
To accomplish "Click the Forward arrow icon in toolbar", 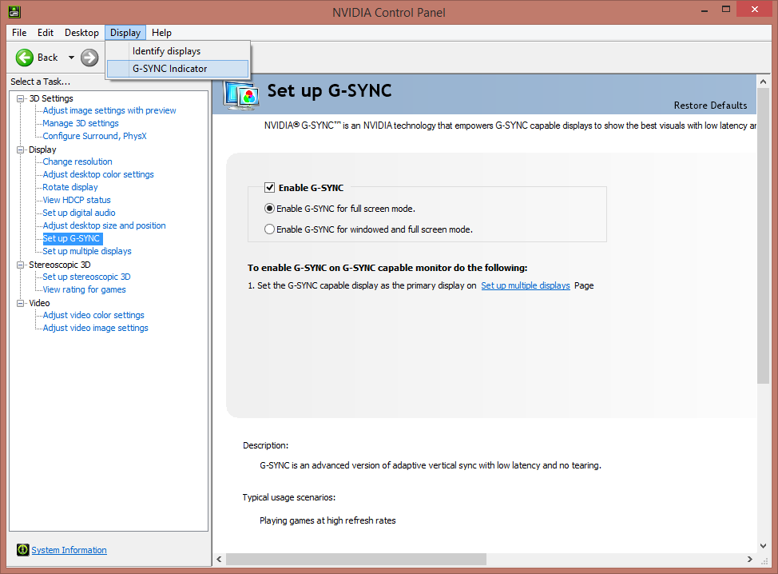I will pyautogui.click(x=89, y=58).
